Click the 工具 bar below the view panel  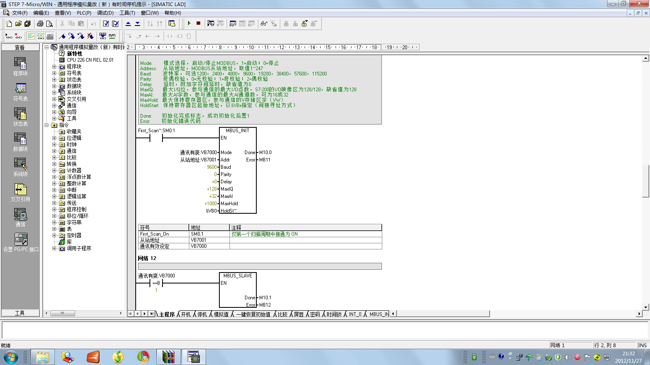(20, 313)
